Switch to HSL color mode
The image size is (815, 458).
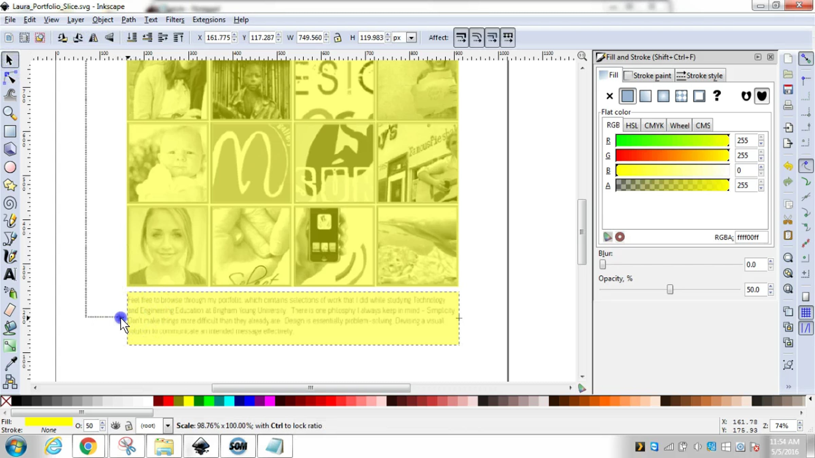[x=632, y=126]
